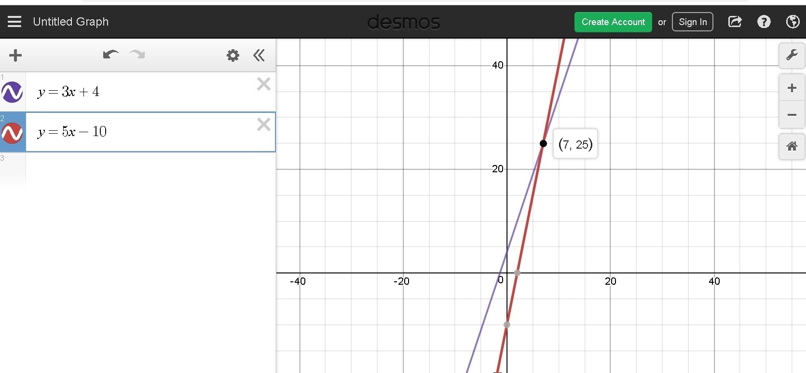Screen dimensions: 806x373
Task: Redo the last action
Action: [137, 55]
